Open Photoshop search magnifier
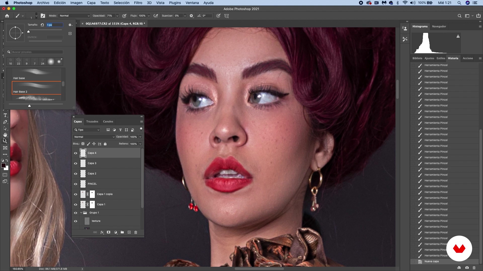 459,16
